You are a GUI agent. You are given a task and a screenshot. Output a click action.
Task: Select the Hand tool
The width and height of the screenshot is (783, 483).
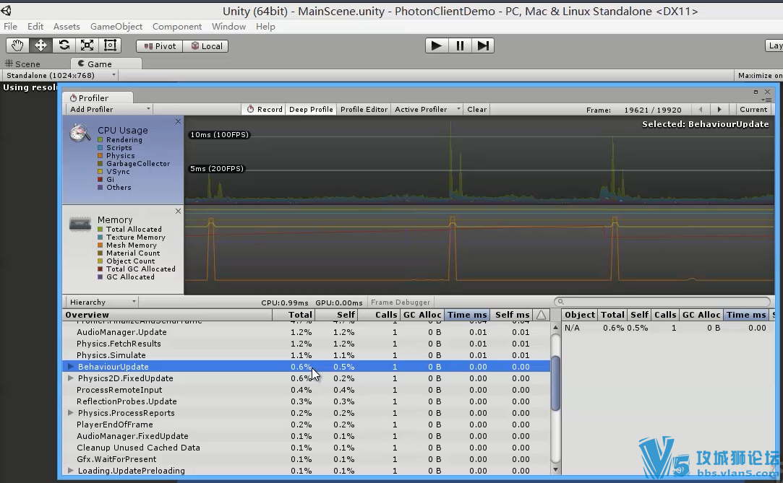point(17,45)
